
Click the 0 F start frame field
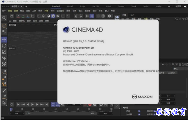(17, 113)
